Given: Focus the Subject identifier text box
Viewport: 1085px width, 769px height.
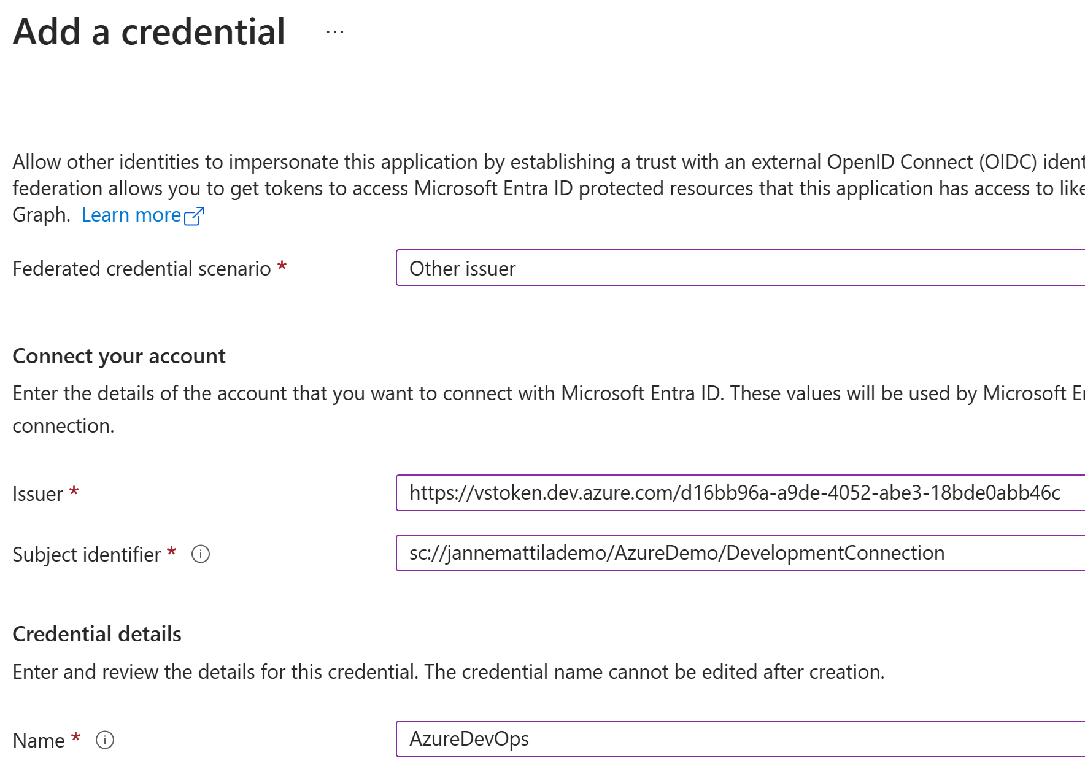Looking at the screenshot, I should (740, 553).
